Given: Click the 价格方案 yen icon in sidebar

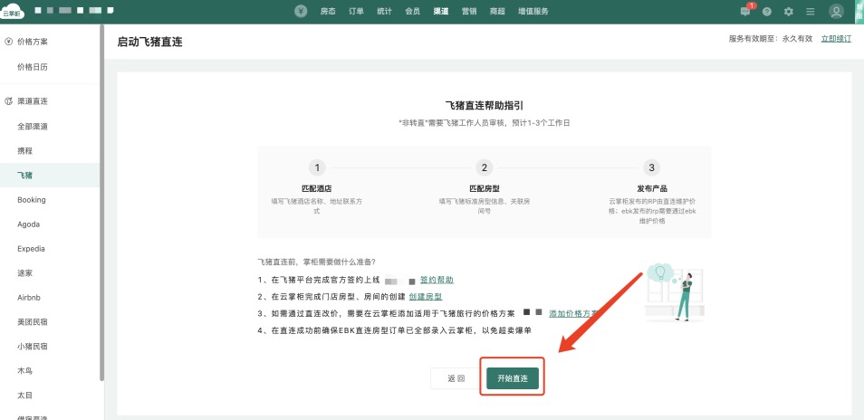Looking at the screenshot, I should [9, 42].
